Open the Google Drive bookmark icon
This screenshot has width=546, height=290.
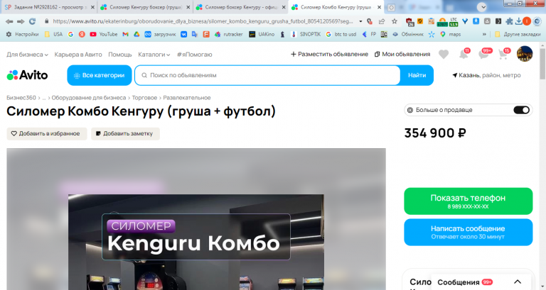tap(136, 34)
